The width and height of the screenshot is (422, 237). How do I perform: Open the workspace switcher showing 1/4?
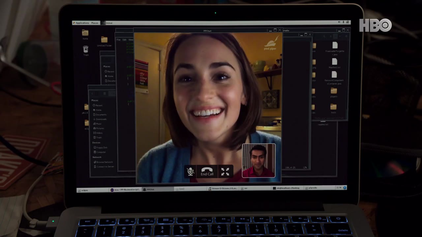339,188
